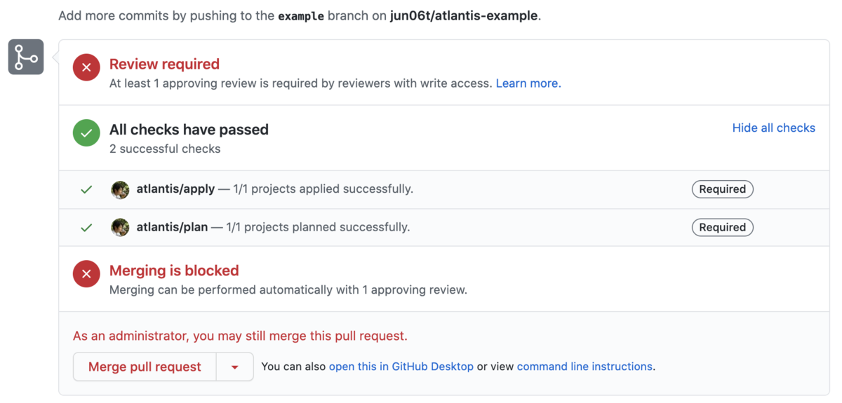Click the atlantis/apply avatar icon
Image resolution: width=842 pixels, height=403 pixels.
[x=120, y=189]
